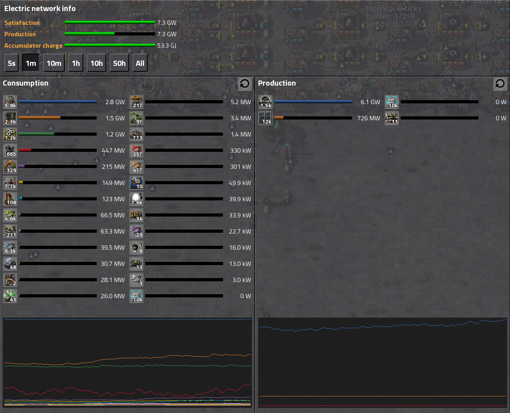Switch to the All time range

[140, 63]
